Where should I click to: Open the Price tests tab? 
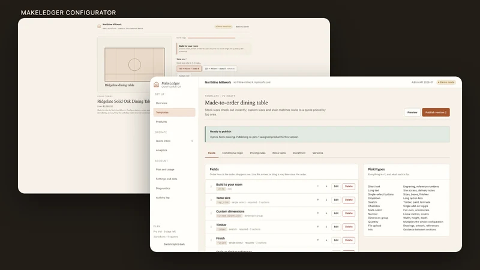click(279, 153)
